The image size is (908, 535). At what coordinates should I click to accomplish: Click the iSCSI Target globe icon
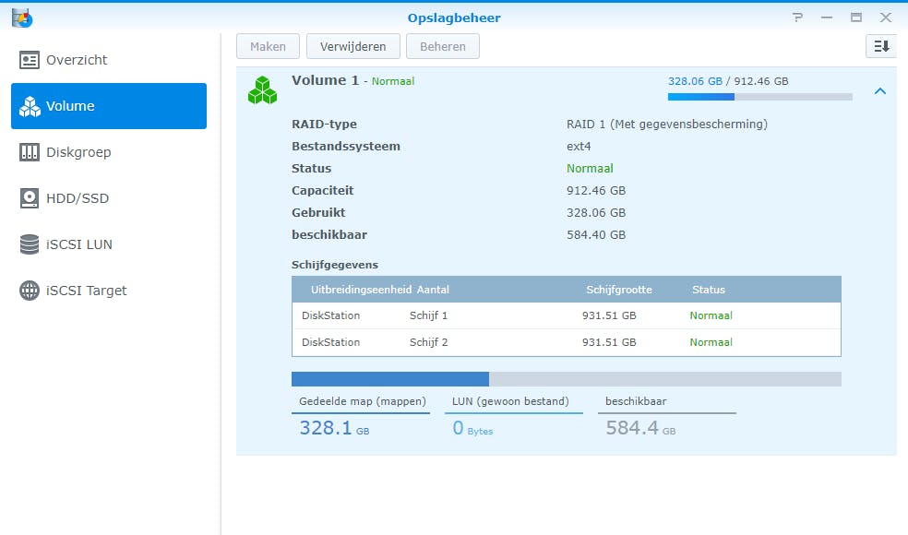coord(30,291)
